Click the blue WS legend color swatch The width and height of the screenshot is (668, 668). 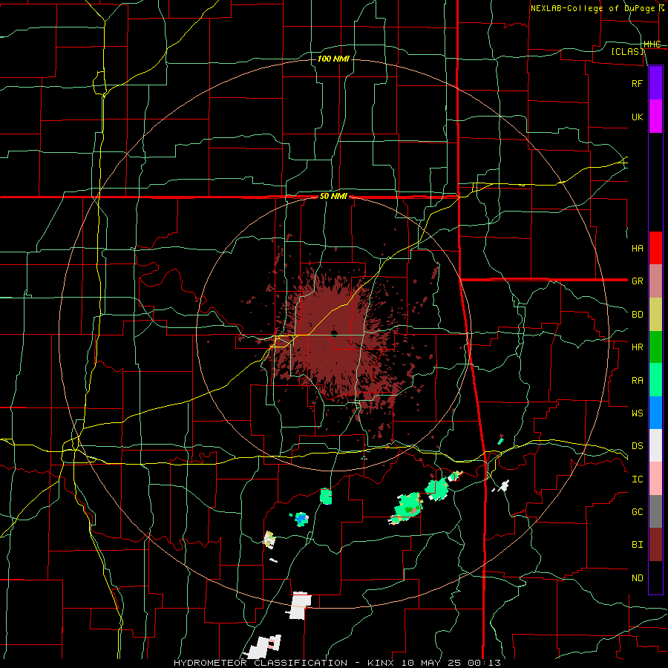point(655,413)
